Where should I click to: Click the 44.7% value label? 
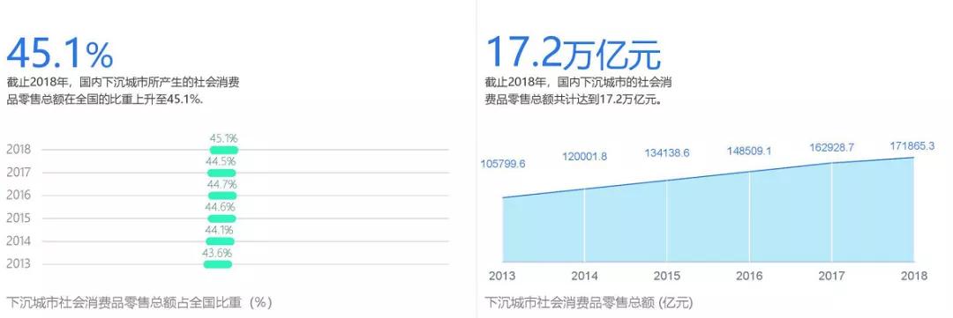221,184
